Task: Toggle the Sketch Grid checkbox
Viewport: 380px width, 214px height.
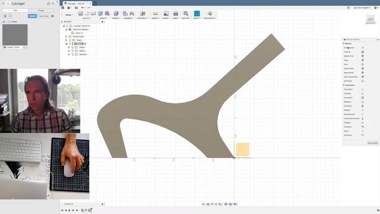Action: pyautogui.click(x=363, y=56)
